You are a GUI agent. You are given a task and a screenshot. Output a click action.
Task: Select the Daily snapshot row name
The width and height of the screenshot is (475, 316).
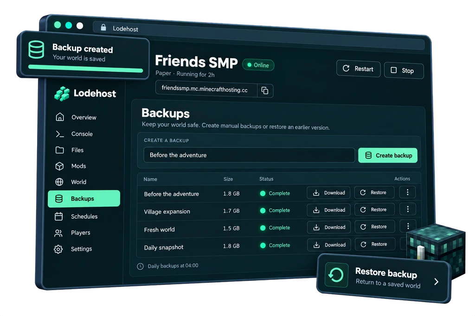pos(164,247)
